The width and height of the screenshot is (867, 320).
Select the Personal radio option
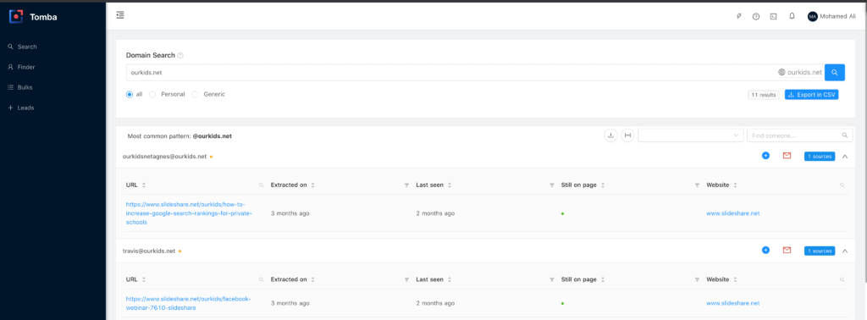[x=152, y=95]
